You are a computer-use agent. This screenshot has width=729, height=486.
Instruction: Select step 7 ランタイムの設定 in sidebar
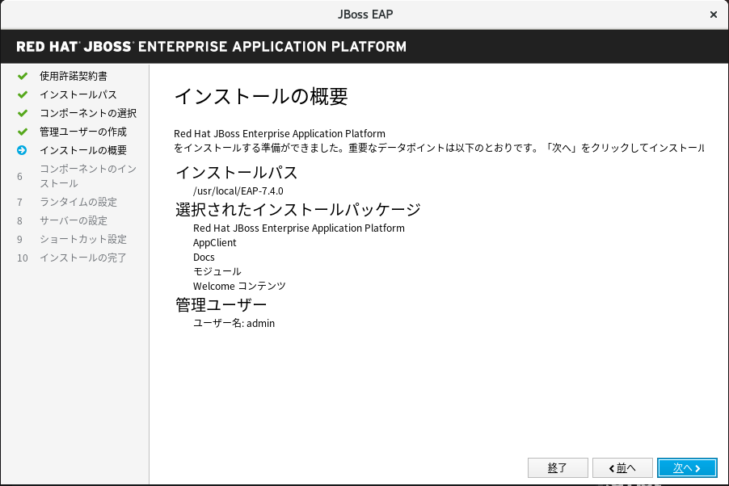[78, 202]
